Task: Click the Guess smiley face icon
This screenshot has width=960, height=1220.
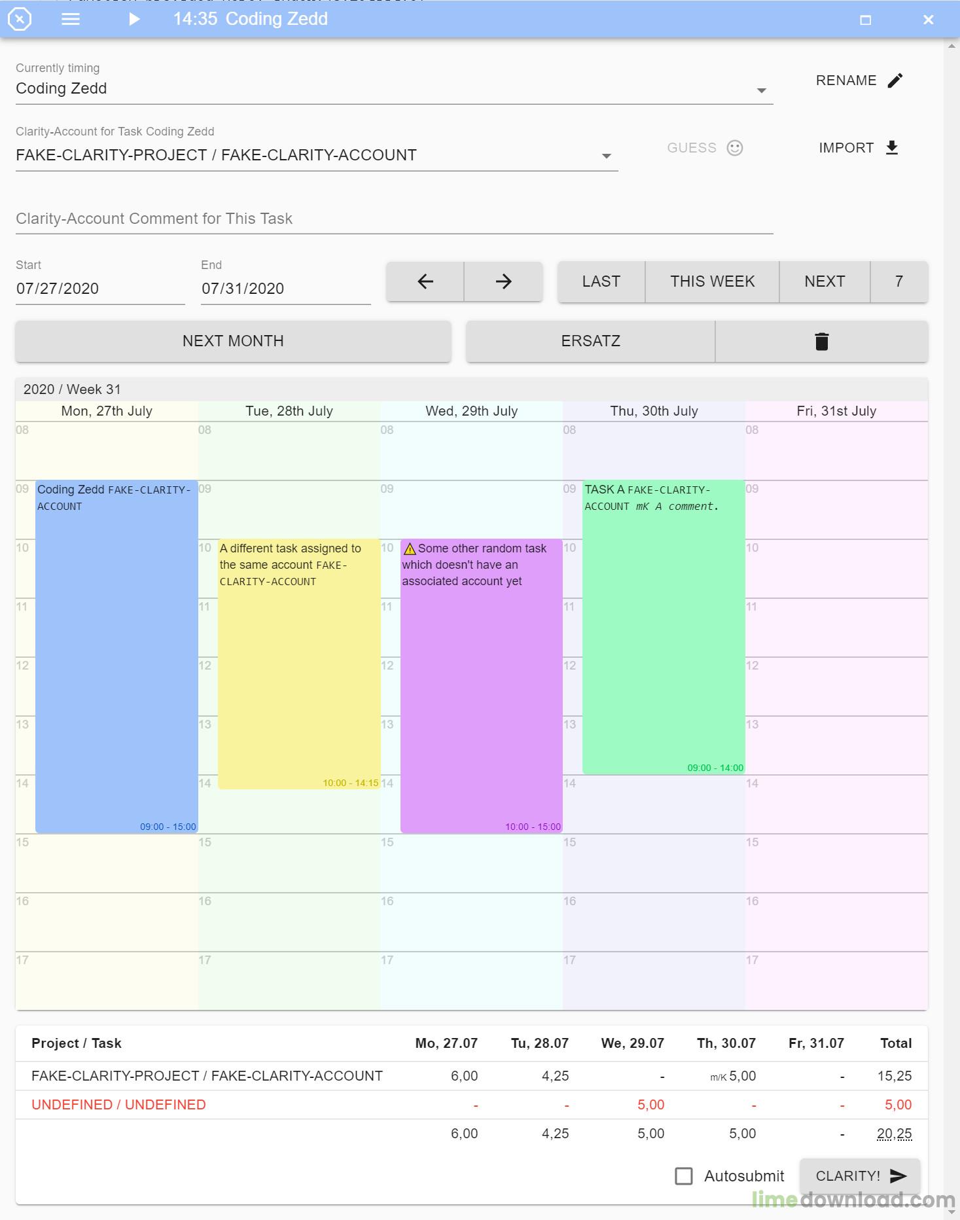Action: coord(735,148)
